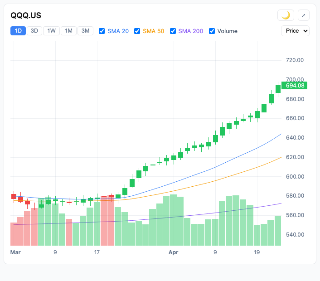Viewport: 320px width, 281px height.
Task: Click the 680.00 price axis label
Action: [295, 99]
